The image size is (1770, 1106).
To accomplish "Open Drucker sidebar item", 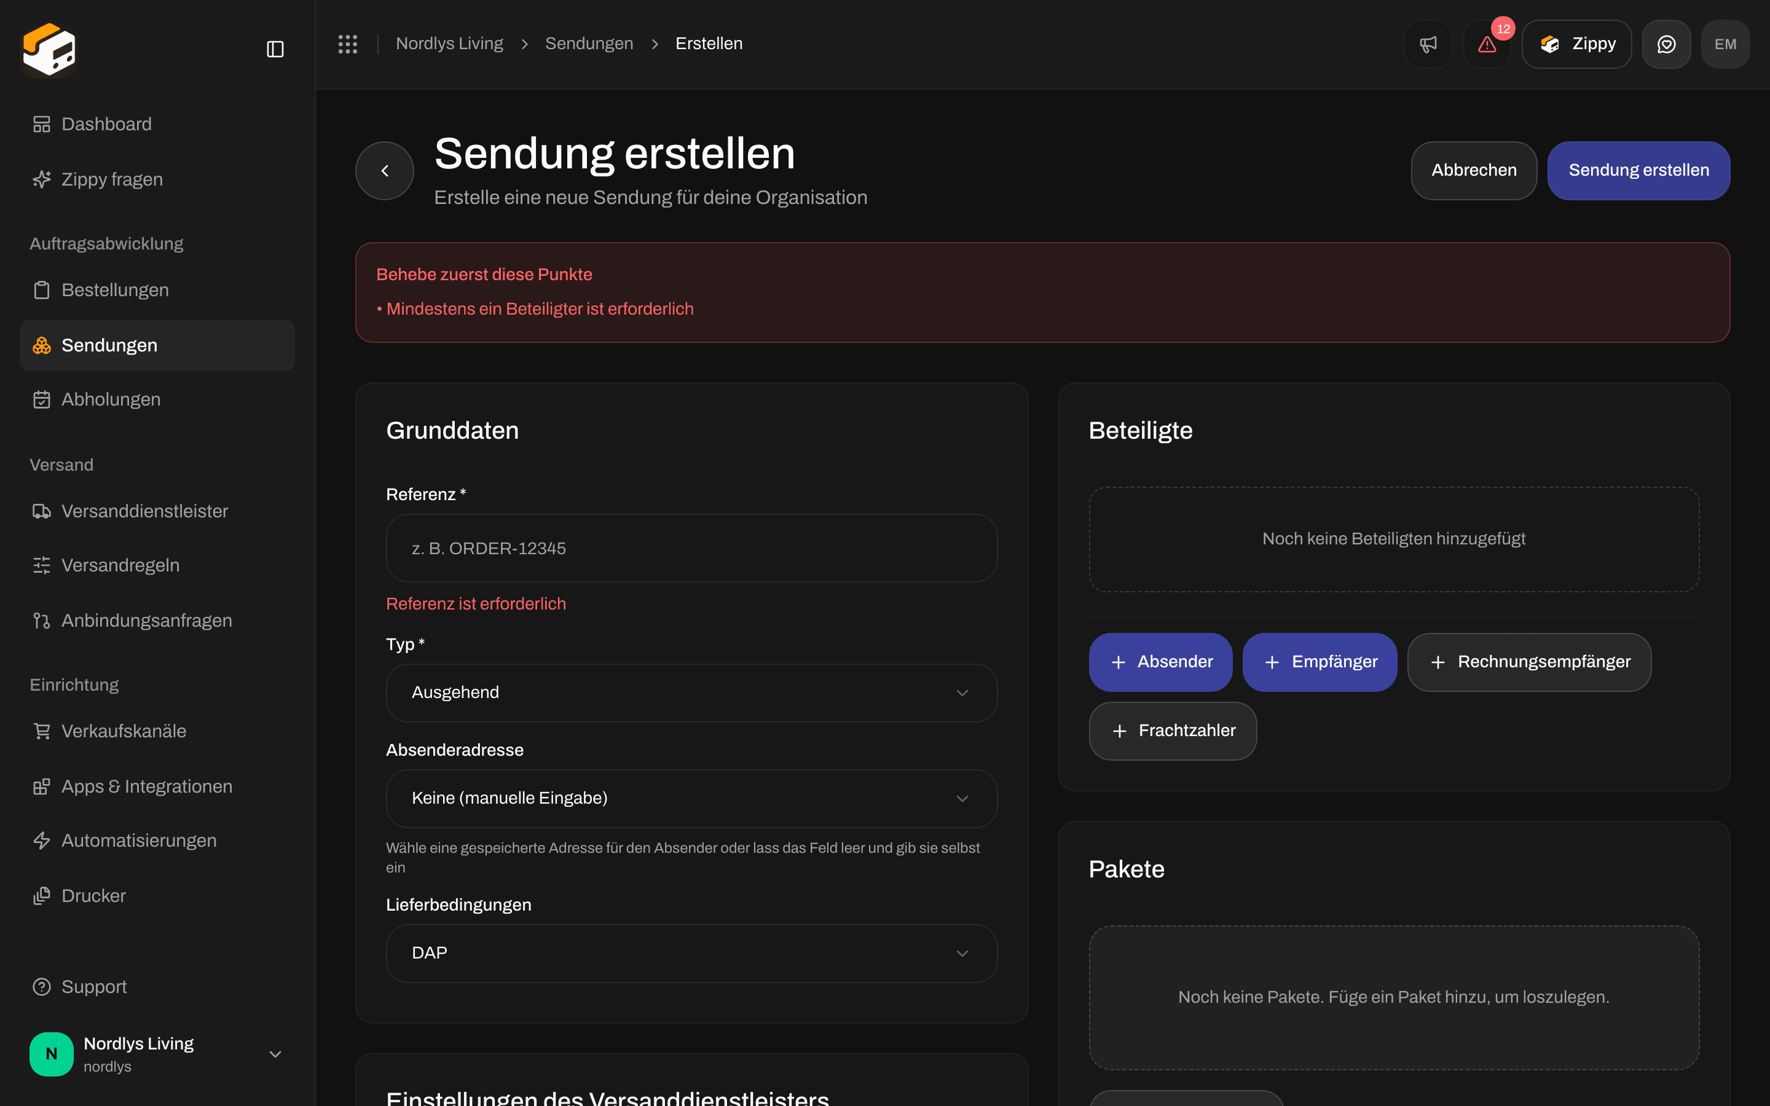I will tap(157, 896).
